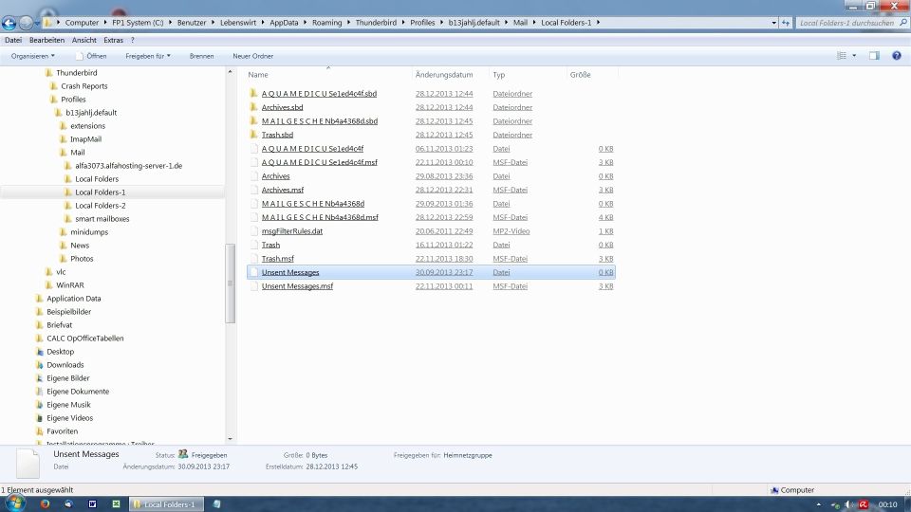This screenshot has width=911, height=512.
Task: Select the Trash.sbd folder icon
Action: [253, 134]
